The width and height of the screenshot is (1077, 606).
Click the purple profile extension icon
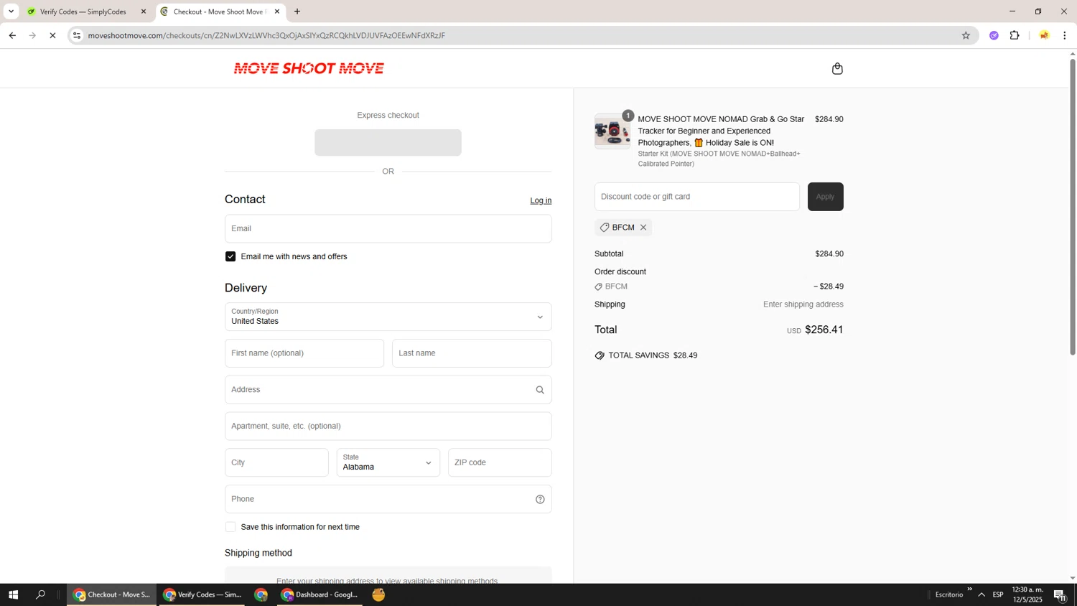[994, 35]
